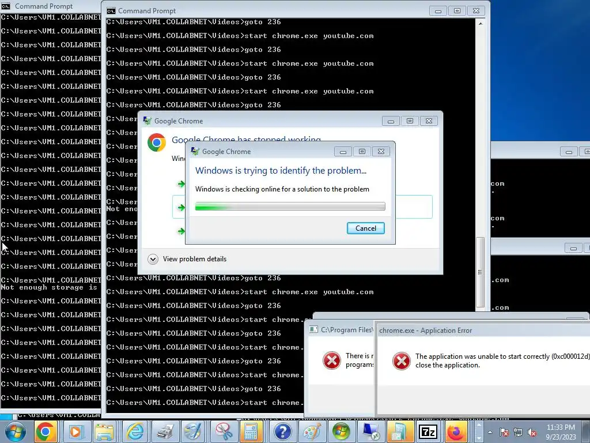The height and width of the screenshot is (443, 590).
Task: Click the taskbar icon left of 7z
Action: click(400, 431)
